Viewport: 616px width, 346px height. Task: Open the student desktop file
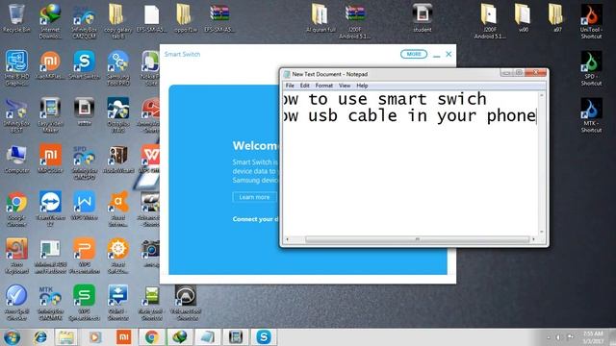(423, 17)
